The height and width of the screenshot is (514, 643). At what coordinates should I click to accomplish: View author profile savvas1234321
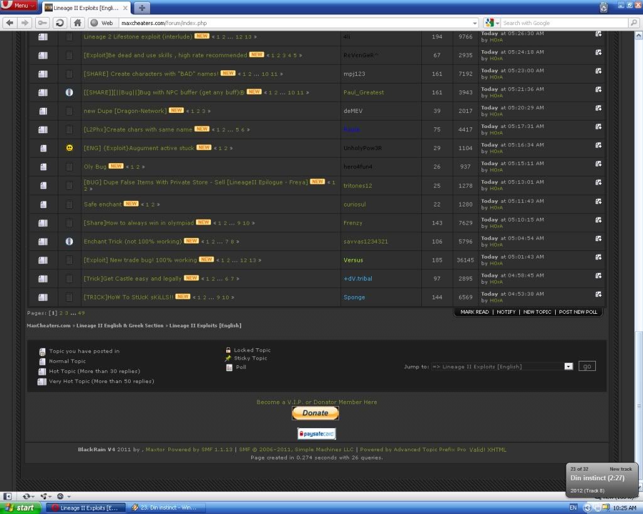pos(366,242)
